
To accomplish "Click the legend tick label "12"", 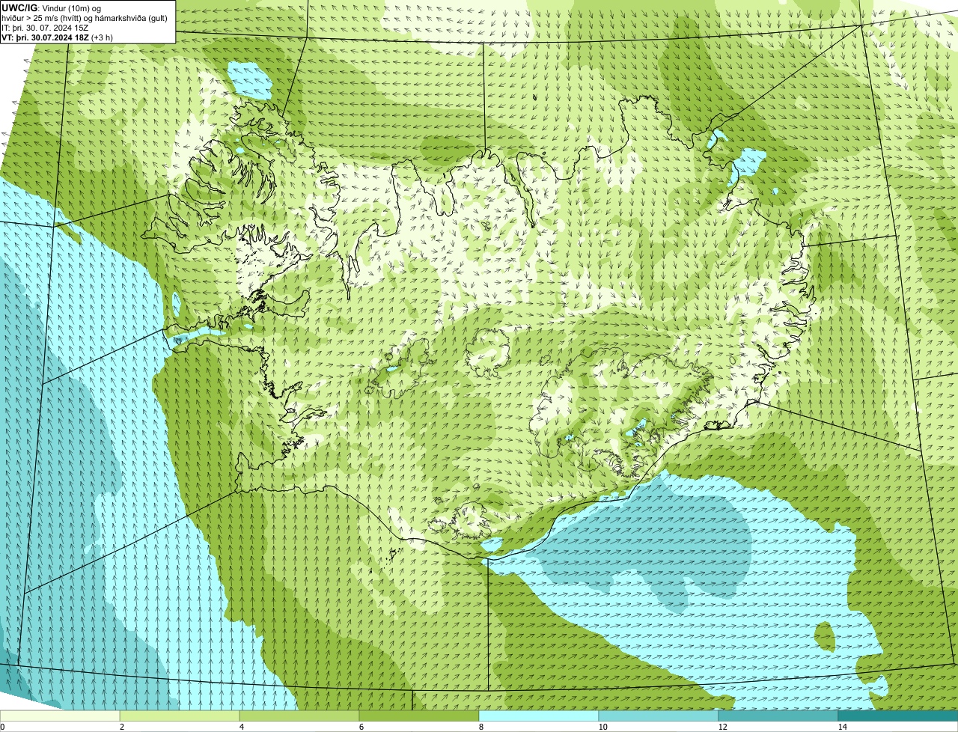I will tap(722, 727).
